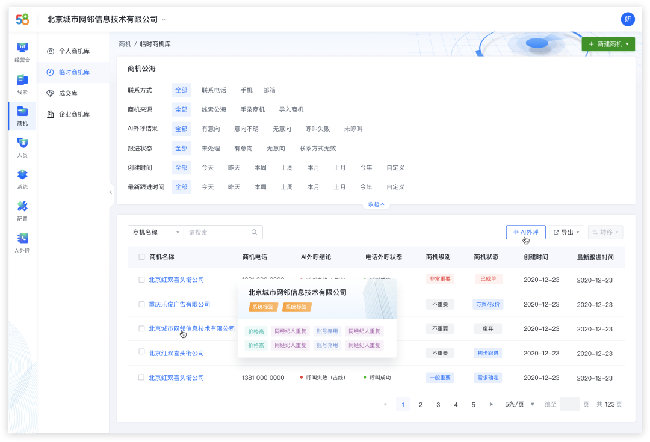Viewport: 650px width, 442px height.
Task: Open the 配置 sidebar icon
Action: [x=22, y=211]
